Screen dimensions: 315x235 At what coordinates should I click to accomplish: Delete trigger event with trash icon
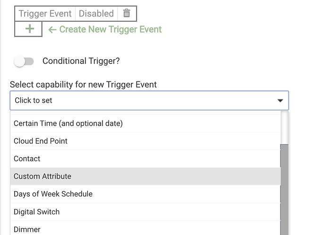[x=127, y=14]
